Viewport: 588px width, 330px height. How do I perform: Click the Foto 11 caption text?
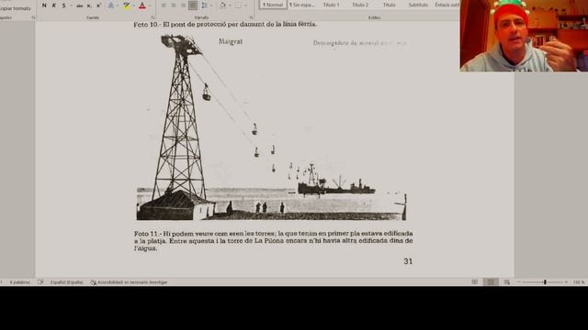(x=274, y=240)
